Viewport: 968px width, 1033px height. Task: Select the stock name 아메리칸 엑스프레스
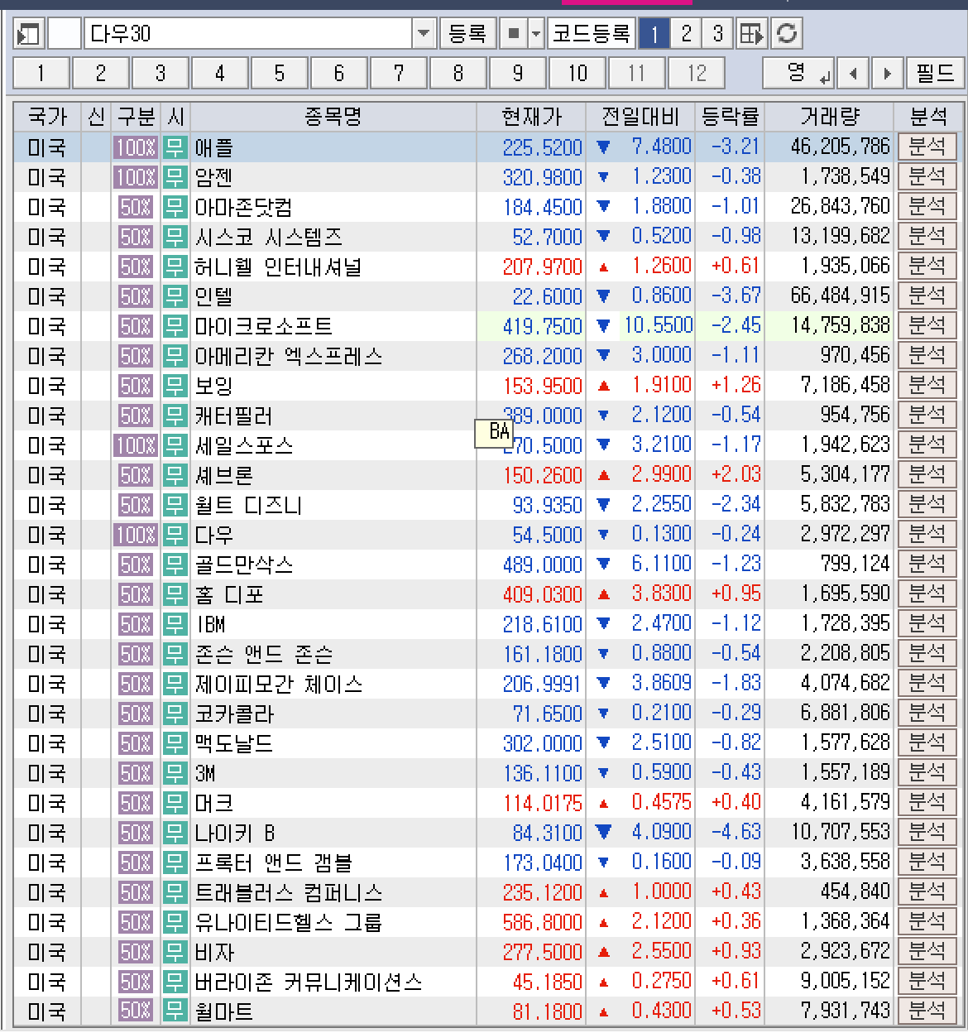pos(288,356)
